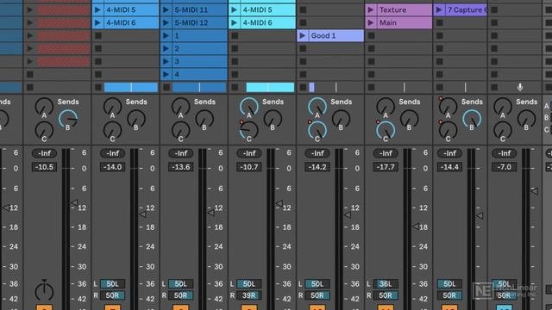
Task: Click the stop button above the Good 1 clip
Action: click(303, 23)
